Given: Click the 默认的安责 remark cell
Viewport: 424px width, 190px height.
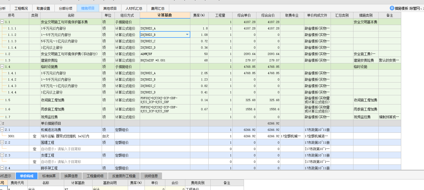Looking at the screenshot, I should [x=390, y=60].
